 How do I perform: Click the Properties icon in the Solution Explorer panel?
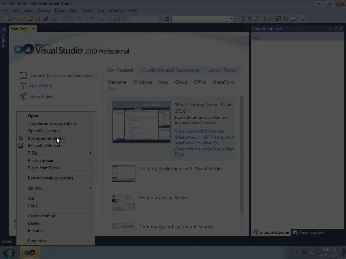256,36
